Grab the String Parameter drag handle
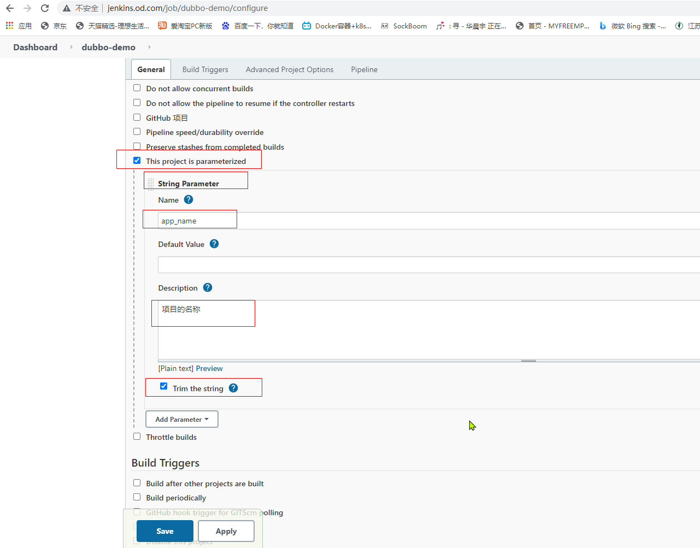700x548 pixels. (151, 184)
